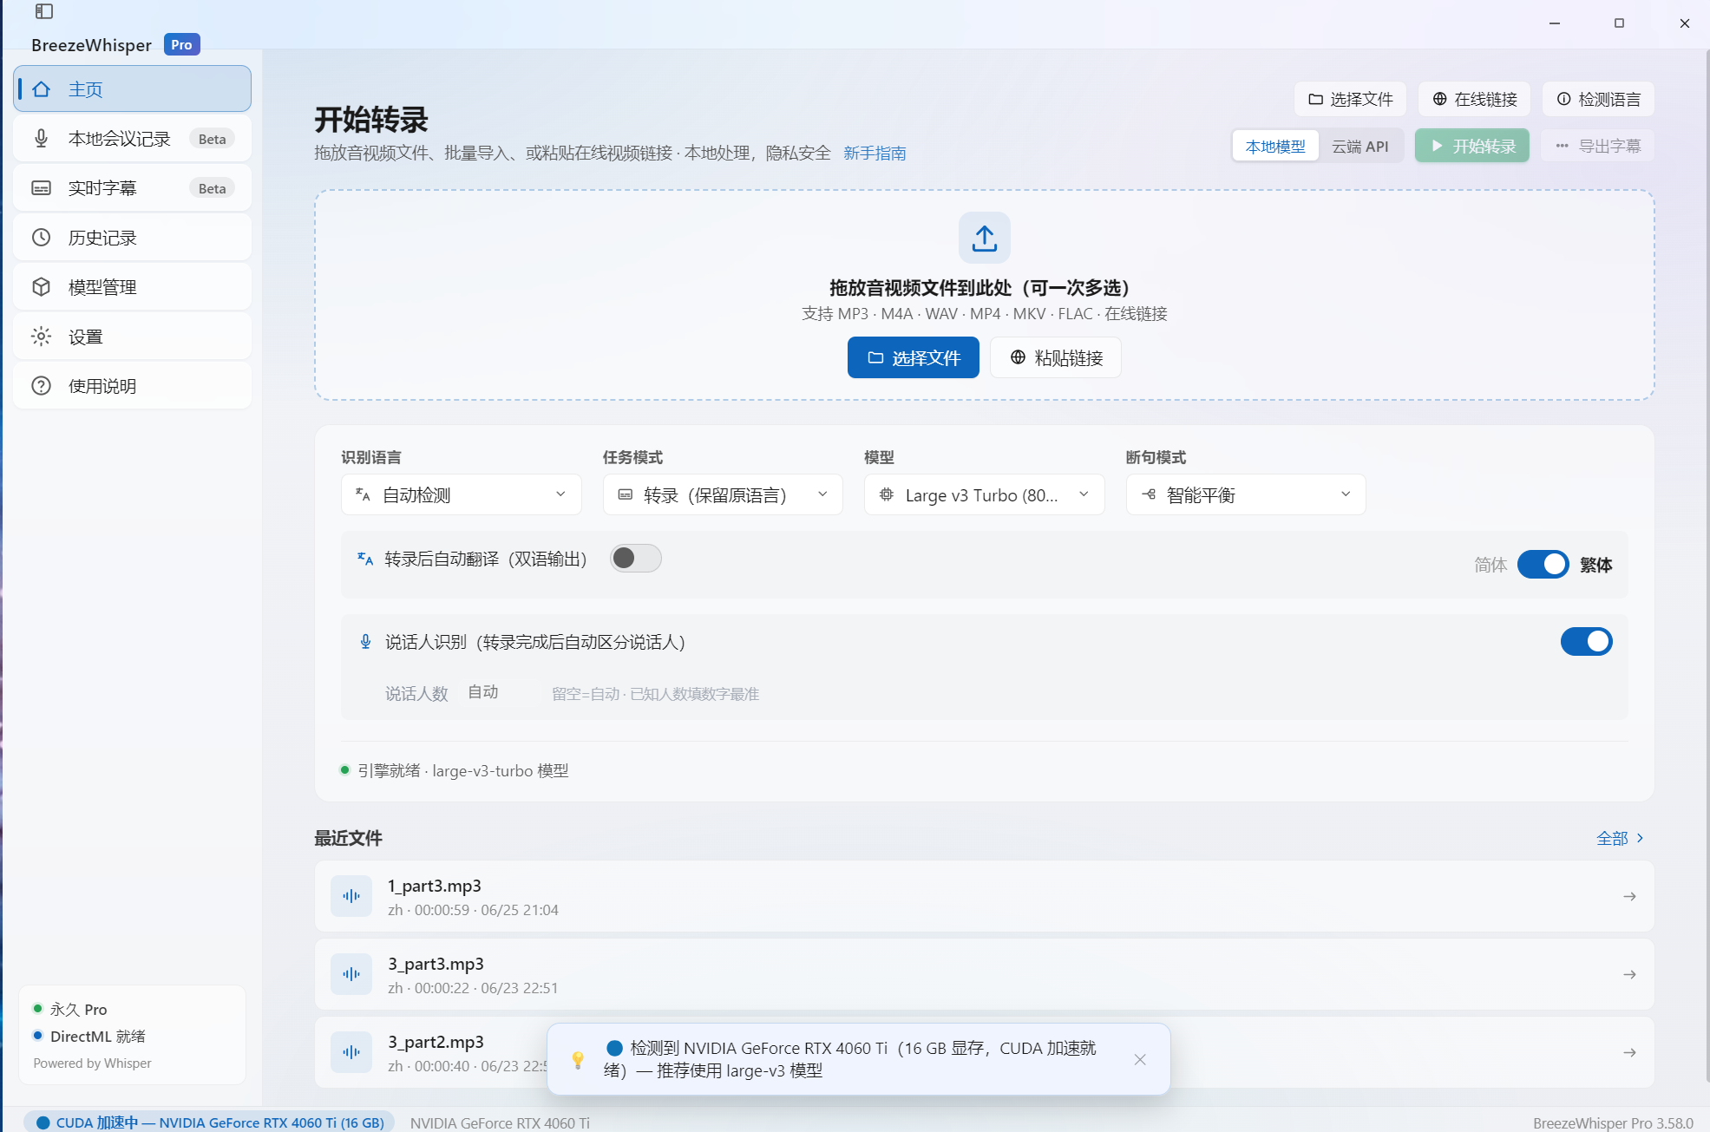View 全部 recent files
This screenshot has height=1132, width=1710.
point(1620,838)
